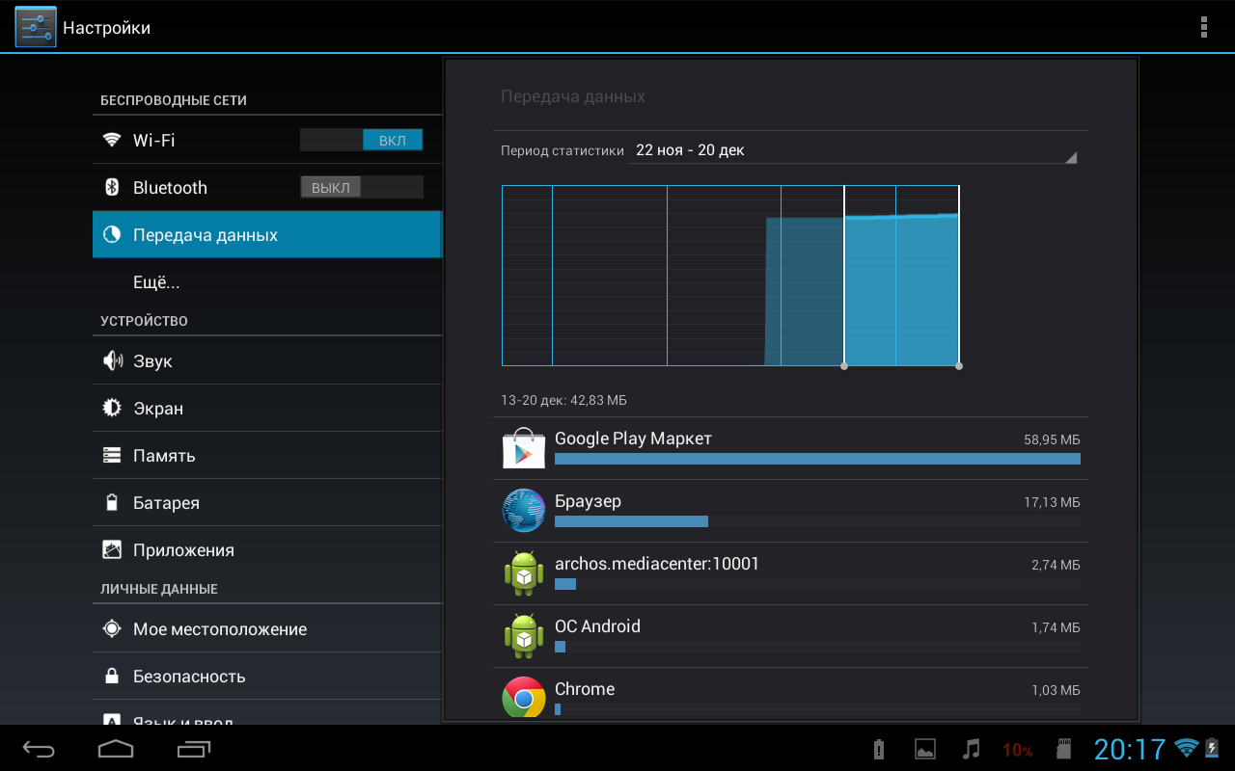The width and height of the screenshot is (1235, 771).
Task: Open the Настройки icon in the header
Action: pyautogui.click(x=36, y=27)
